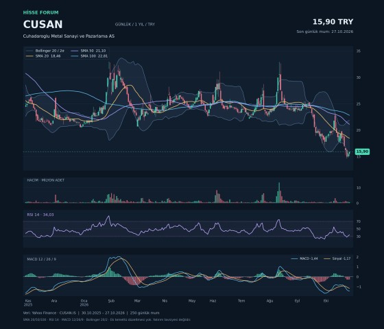The width and height of the screenshot is (384, 329).
Task: Click the Ağu month axis label
Action: (x=269, y=301)
